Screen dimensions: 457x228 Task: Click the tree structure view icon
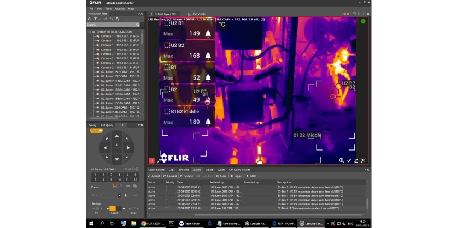coord(118,19)
